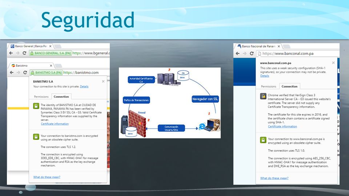Open new tab beside Banco Nacional tab
The height and width of the screenshot is (196, 349).
(286, 46)
